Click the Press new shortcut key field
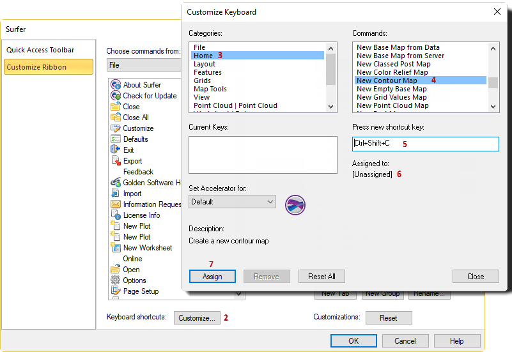 tap(426, 144)
